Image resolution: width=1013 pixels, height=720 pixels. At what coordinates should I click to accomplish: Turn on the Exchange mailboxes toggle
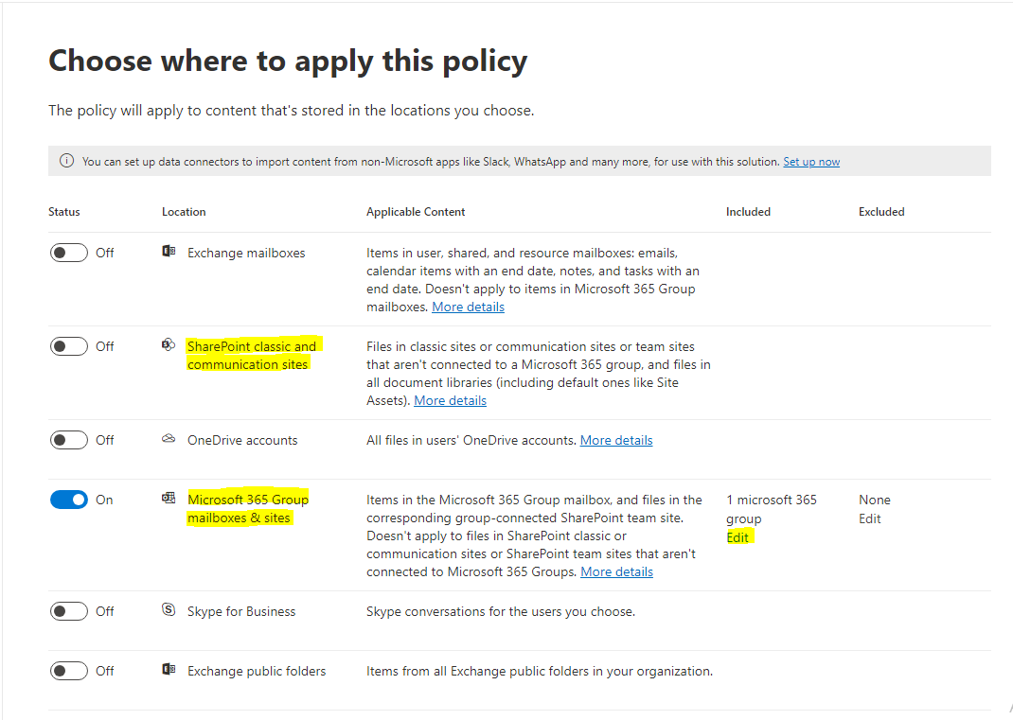tap(69, 253)
